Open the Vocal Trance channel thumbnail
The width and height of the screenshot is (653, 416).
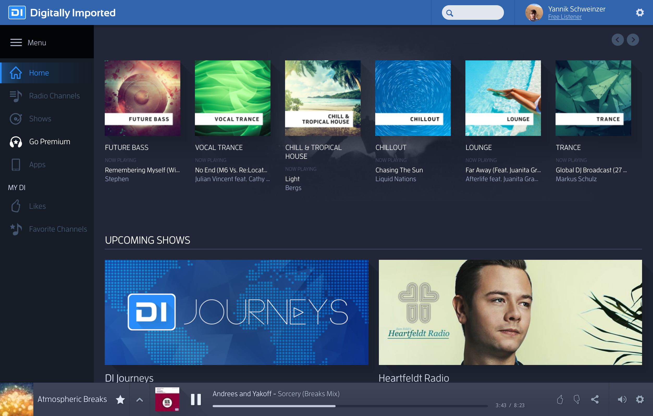(x=232, y=98)
